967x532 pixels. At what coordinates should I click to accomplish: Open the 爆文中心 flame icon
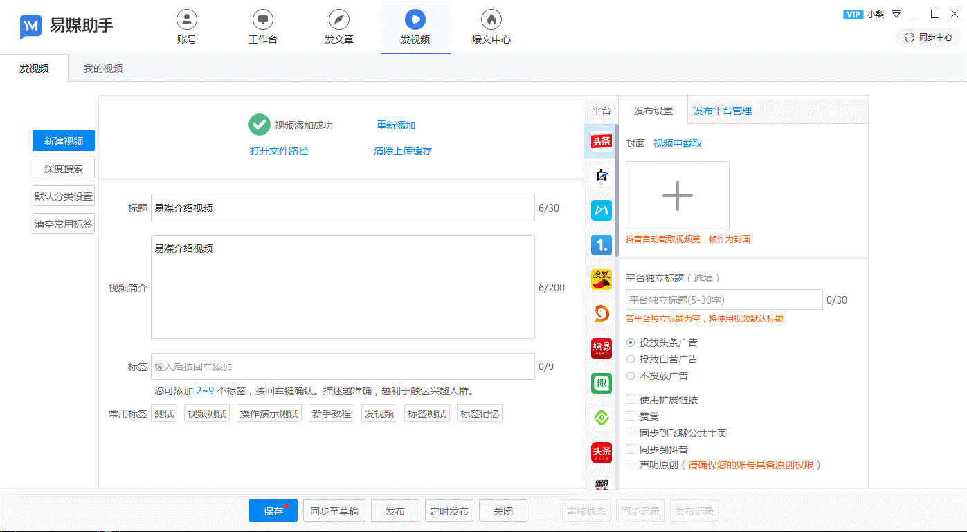[491, 19]
